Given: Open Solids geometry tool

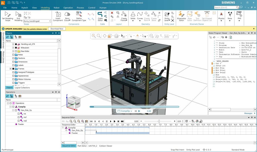Looking at the screenshot, I should [133, 16].
